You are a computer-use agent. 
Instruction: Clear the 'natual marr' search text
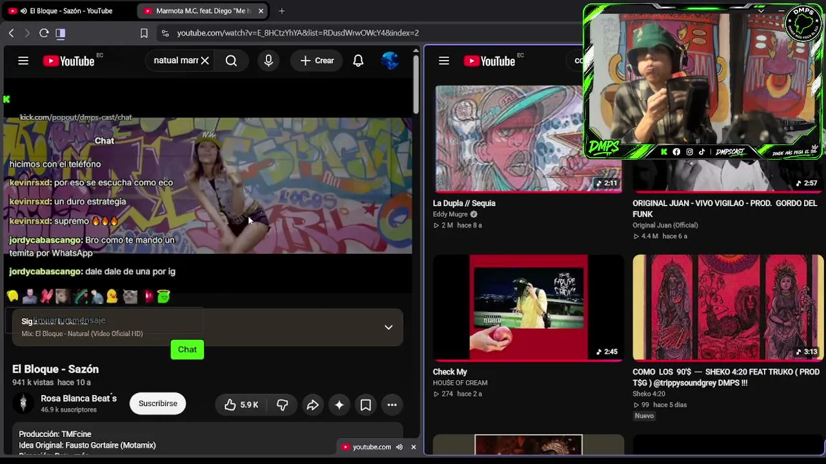click(x=205, y=61)
